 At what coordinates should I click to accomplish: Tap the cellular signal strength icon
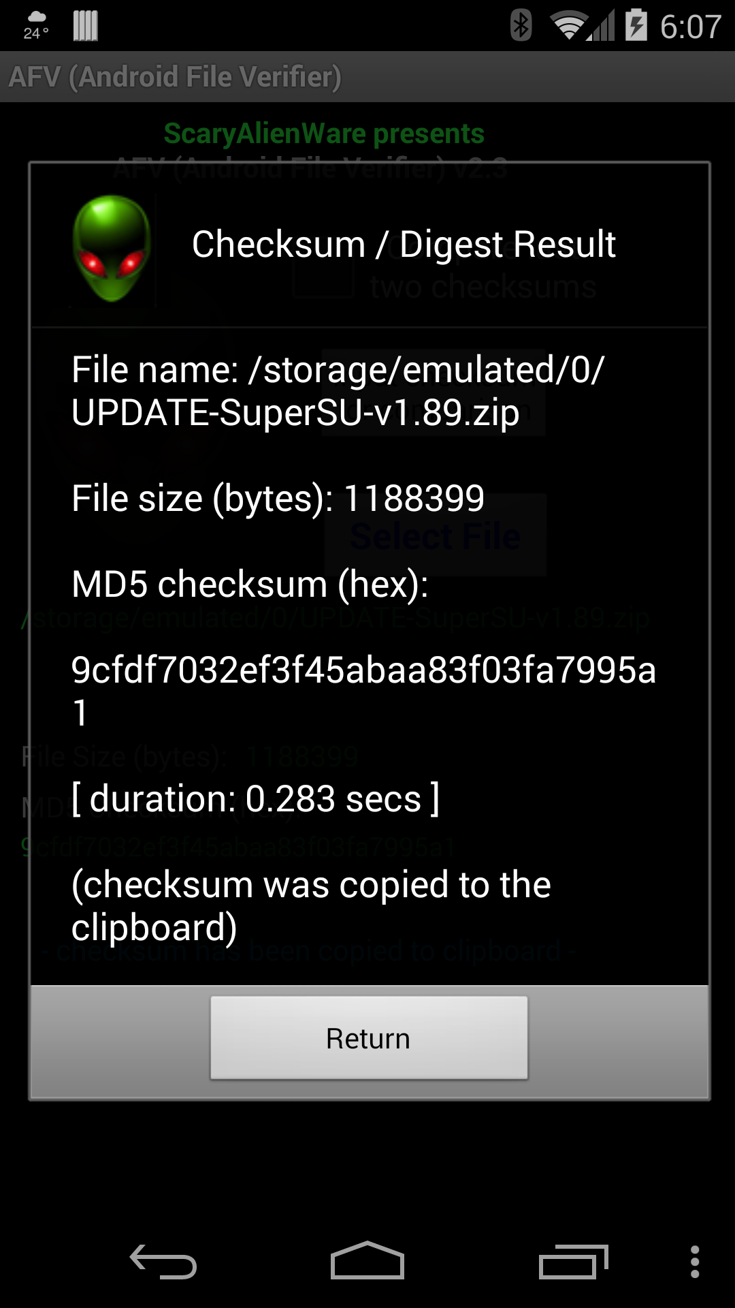pos(602,26)
